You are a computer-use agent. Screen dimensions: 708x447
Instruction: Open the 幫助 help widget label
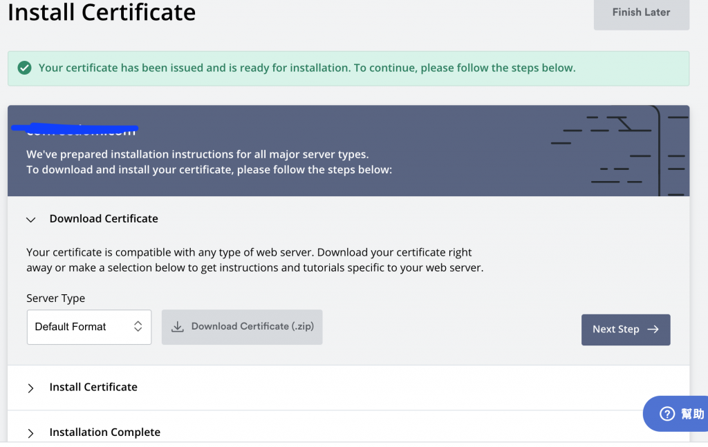(x=691, y=414)
